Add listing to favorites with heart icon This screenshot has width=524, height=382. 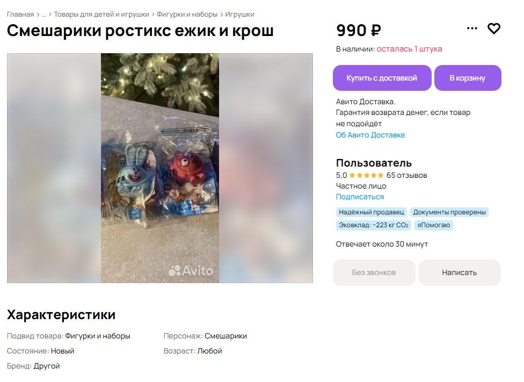coord(493,28)
